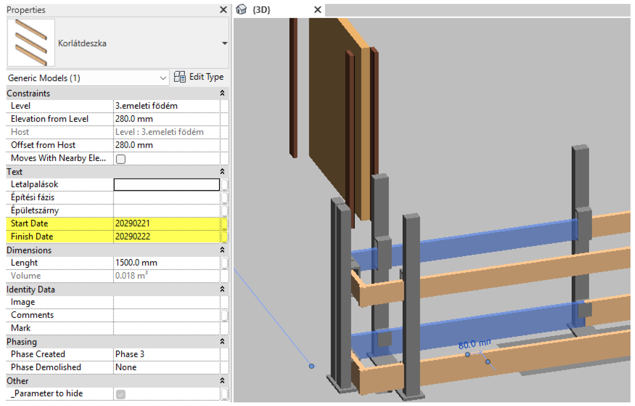The width and height of the screenshot is (635, 406).
Task: Open the Korlátdeszka type selector dropdown
Action: (x=224, y=43)
